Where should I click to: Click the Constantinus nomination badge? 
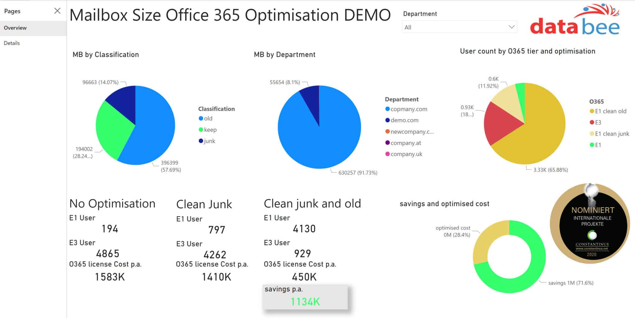pos(590,223)
